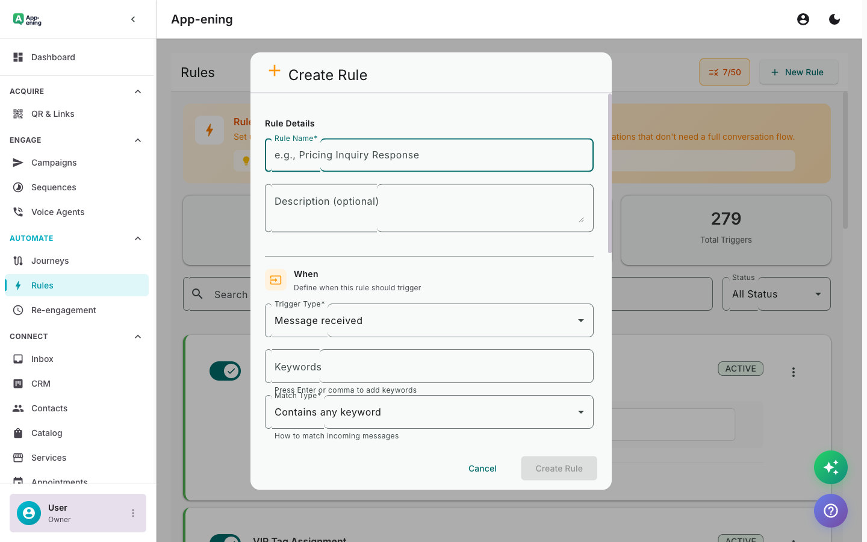Open the kebab menu next to ACTIVE badge
The image size is (867, 542).
click(x=794, y=372)
